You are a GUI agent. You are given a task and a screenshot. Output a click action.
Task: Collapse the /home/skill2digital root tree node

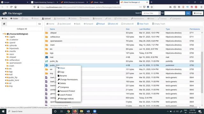(x=3, y=34)
